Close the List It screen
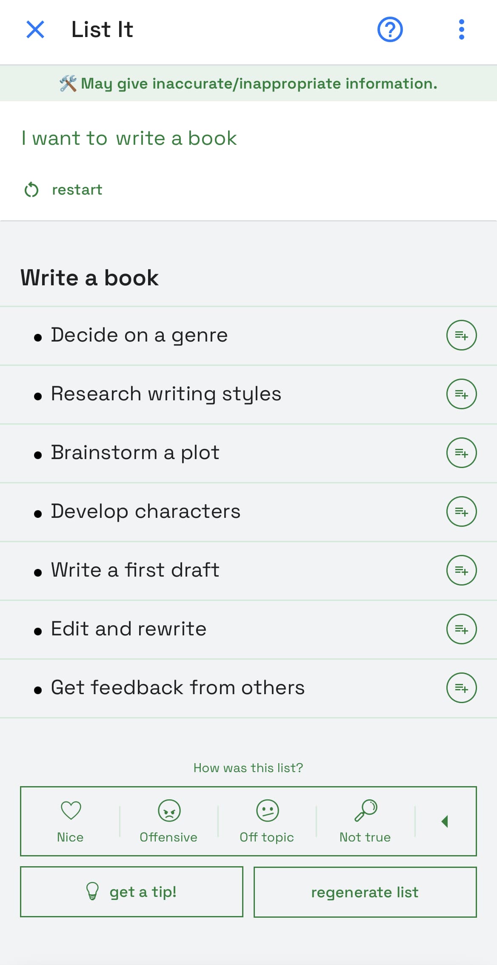 pyautogui.click(x=35, y=30)
